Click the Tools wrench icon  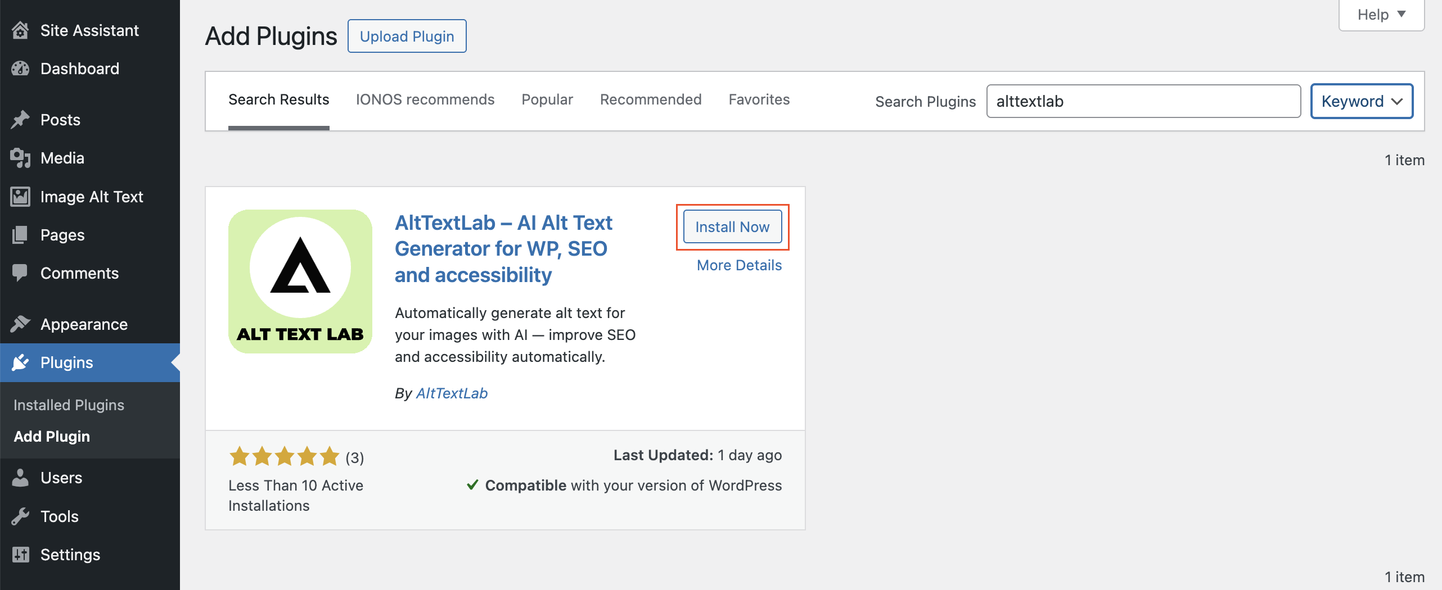[20, 516]
